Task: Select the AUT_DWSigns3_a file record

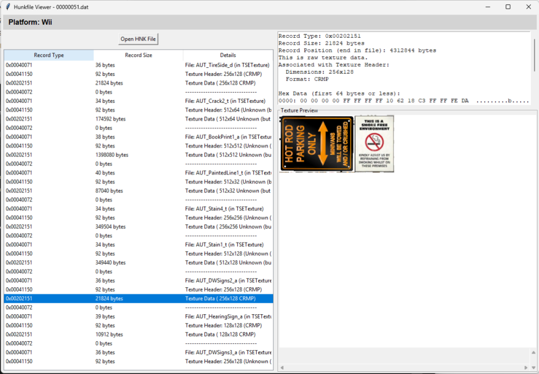Action: (x=138, y=352)
